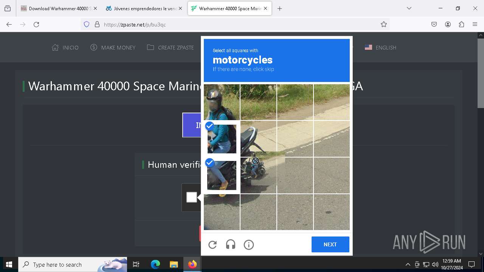Select the tile with the scooter's rear wheel
This screenshot has height=272, width=484.
pyautogui.click(x=258, y=175)
